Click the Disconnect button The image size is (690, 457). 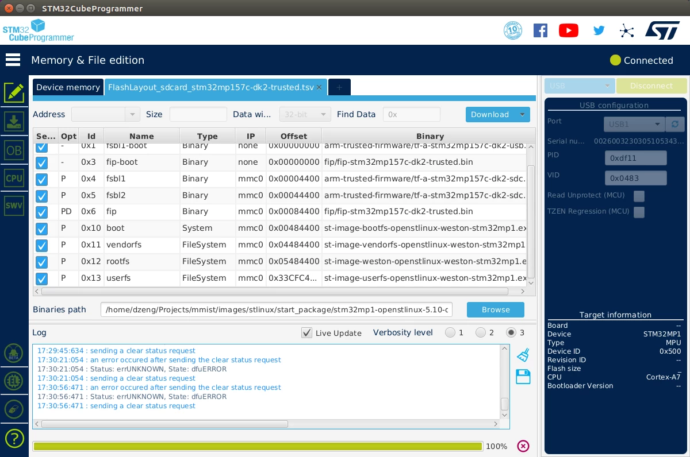coord(651,86)
